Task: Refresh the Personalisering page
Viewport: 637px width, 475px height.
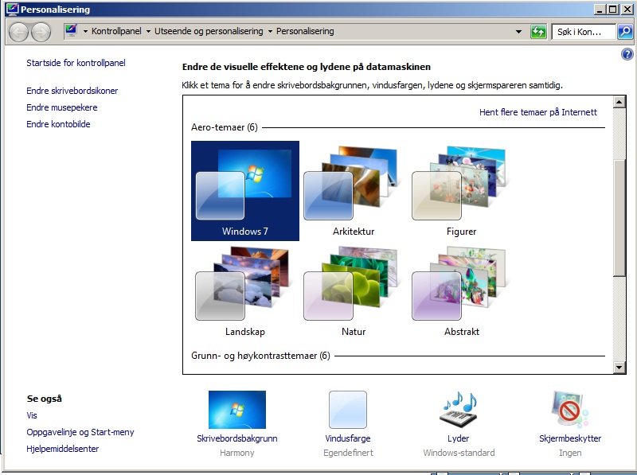Action: tap(538, 32)
